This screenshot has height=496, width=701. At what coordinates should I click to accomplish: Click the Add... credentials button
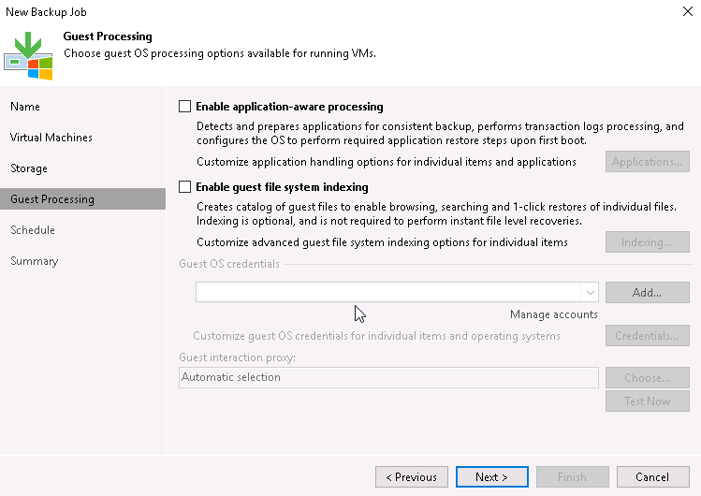tap(647, 292)
